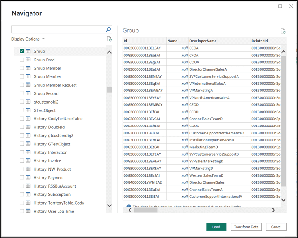Click table icon beside History: Payment
This screenshot has width=298, height=238.
[28, 178]
